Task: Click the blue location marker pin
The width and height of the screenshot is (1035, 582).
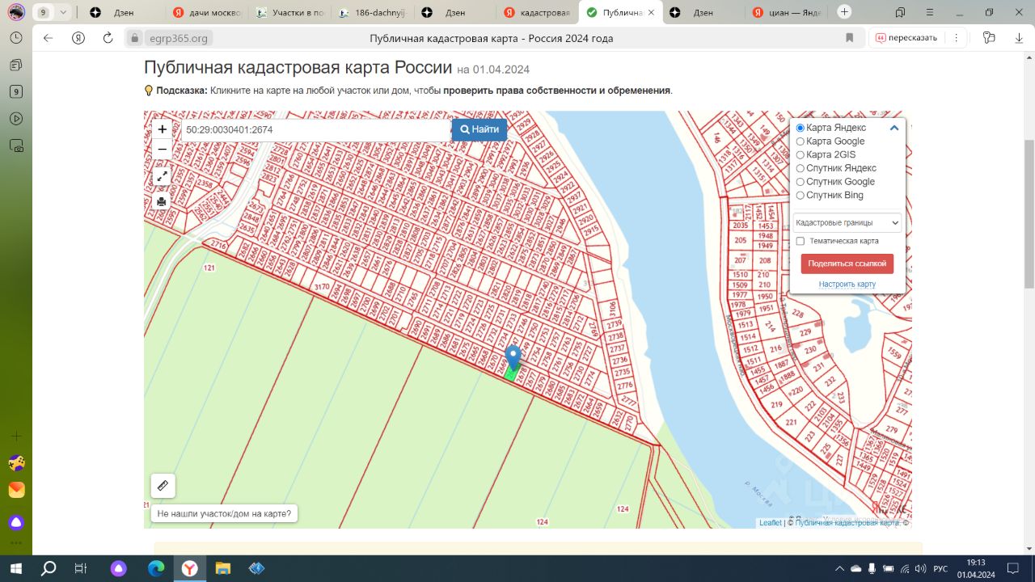Action: (x=513, y=357)
